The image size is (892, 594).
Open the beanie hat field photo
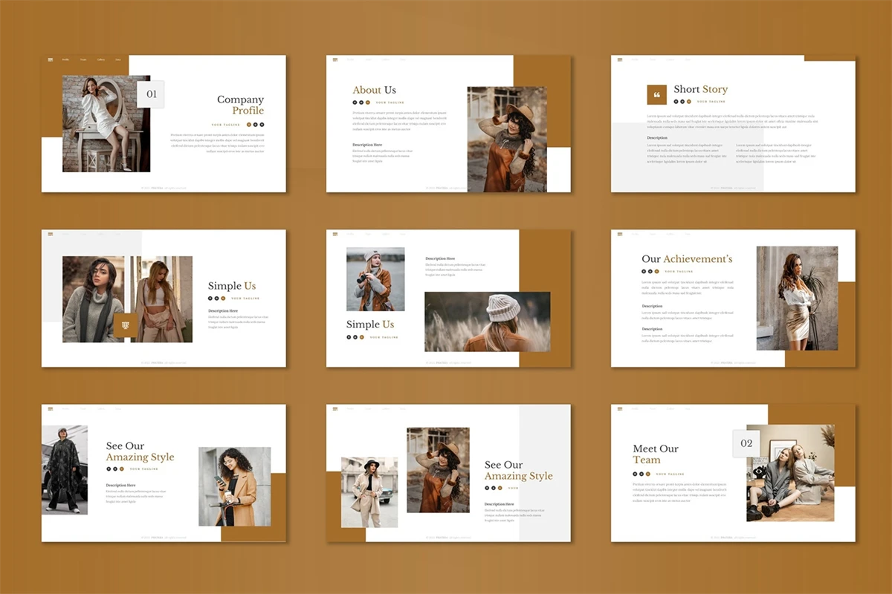tap(487, 322)
